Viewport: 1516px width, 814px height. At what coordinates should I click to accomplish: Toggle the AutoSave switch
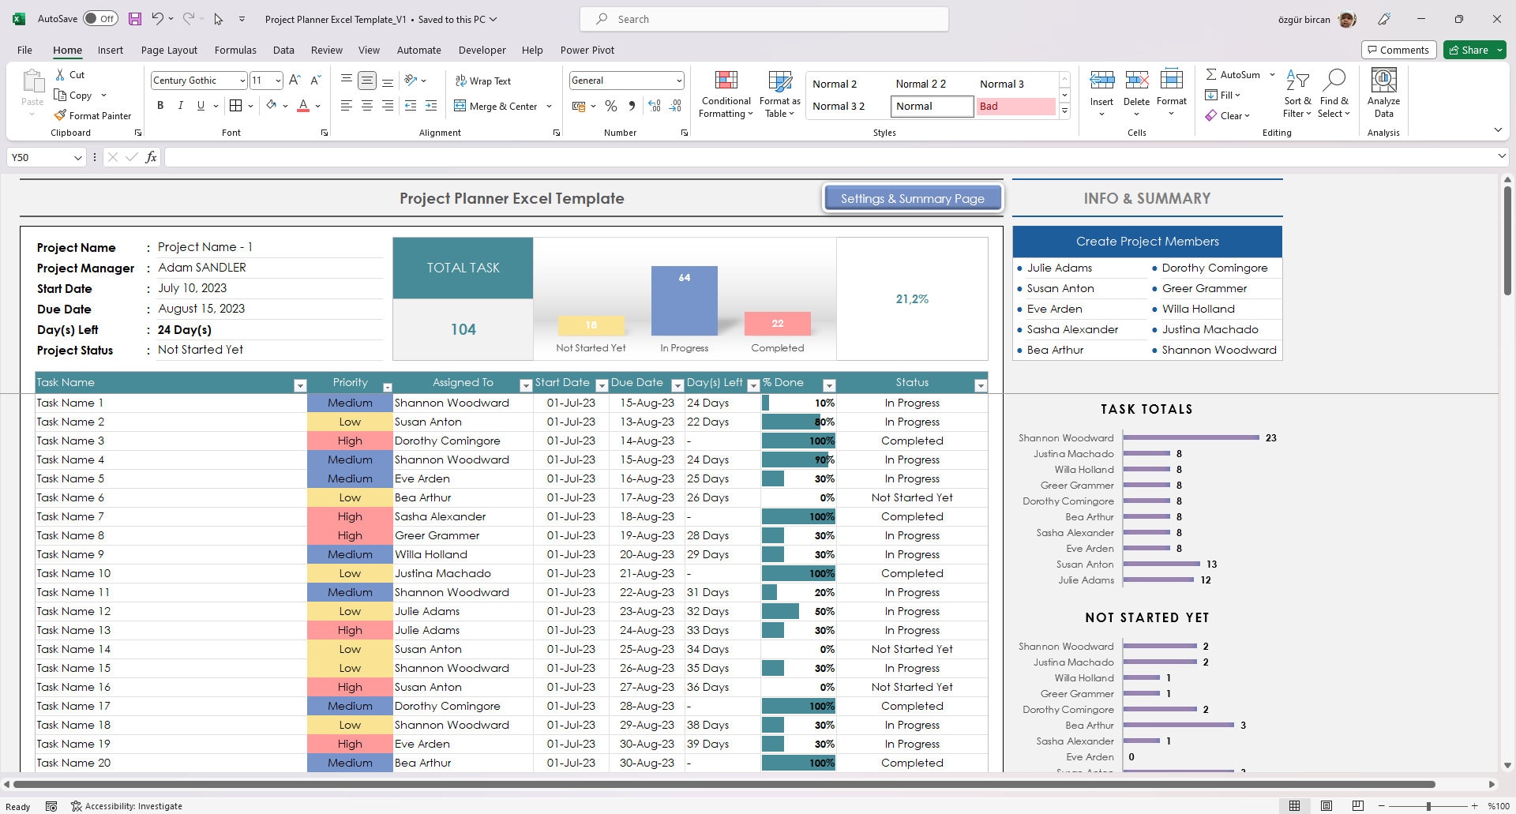[x=100, y=19]
